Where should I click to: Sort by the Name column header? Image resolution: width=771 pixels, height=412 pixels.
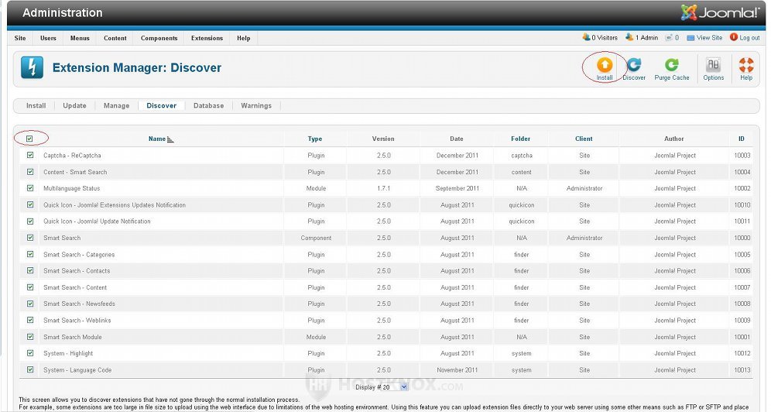tap(157, 139)
